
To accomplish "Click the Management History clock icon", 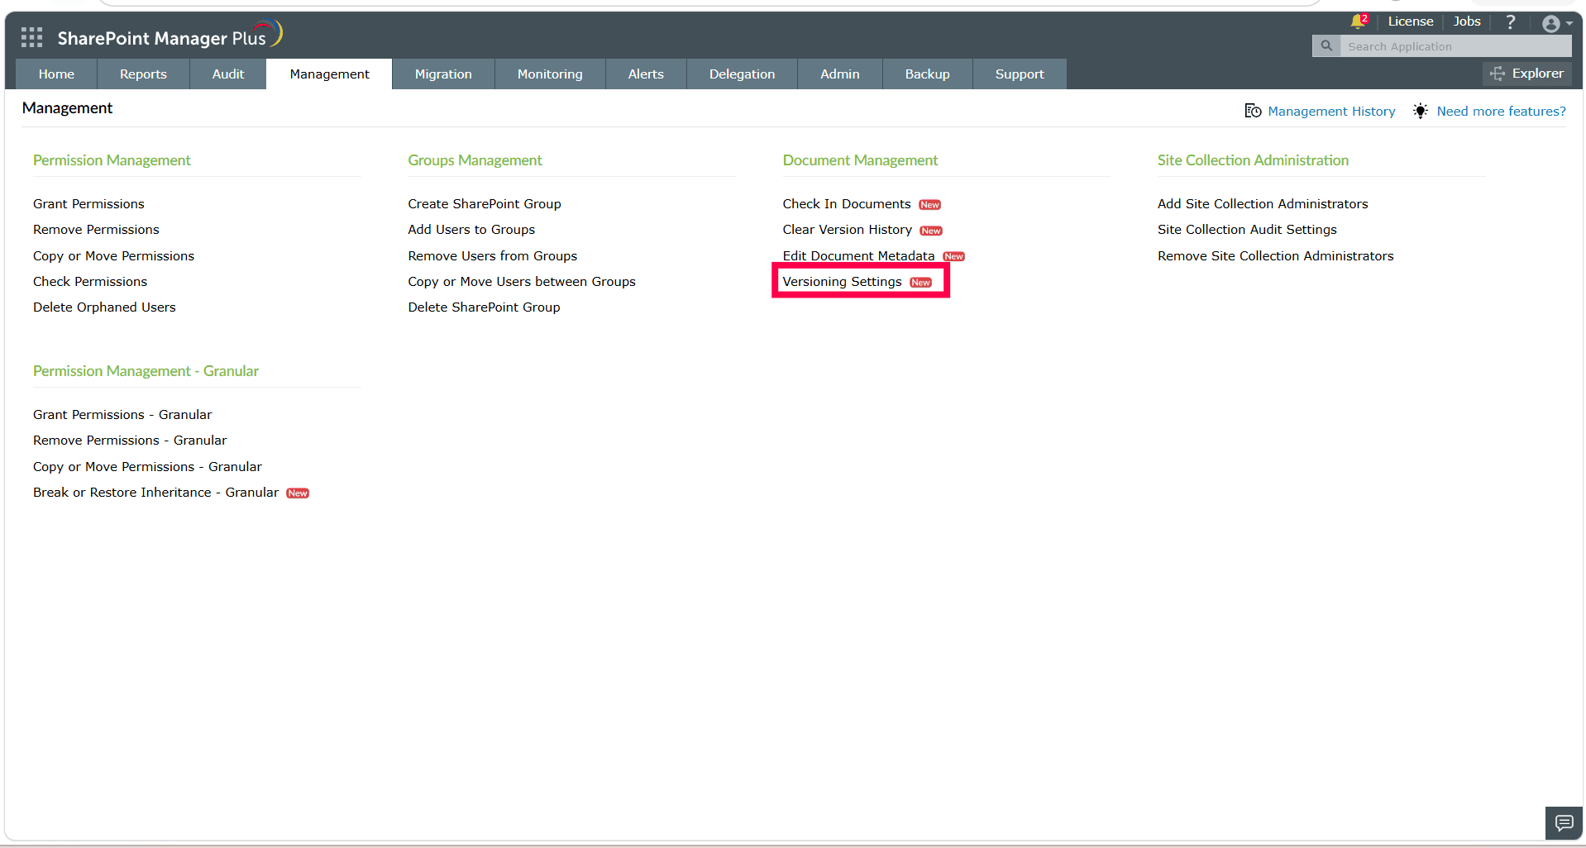I will (x=1253, y=111).
